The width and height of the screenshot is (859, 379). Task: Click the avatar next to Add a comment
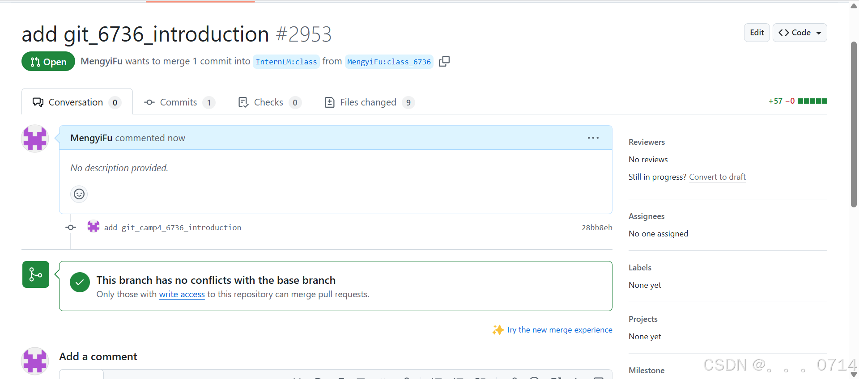35,361
